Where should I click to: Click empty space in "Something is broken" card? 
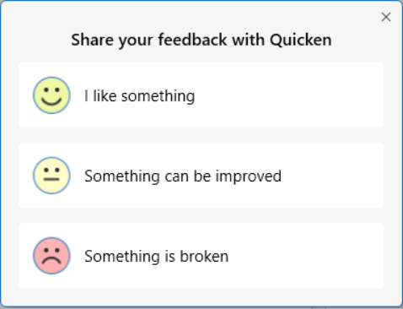pyautogui.click(x=306, y=256)
